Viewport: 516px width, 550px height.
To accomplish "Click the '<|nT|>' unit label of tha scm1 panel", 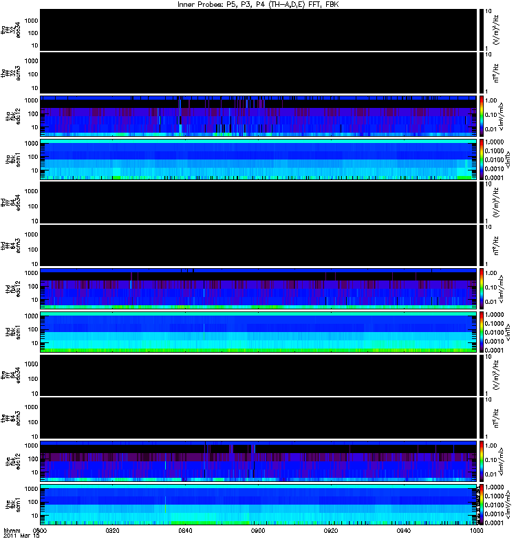I will [x=507, y=159].
